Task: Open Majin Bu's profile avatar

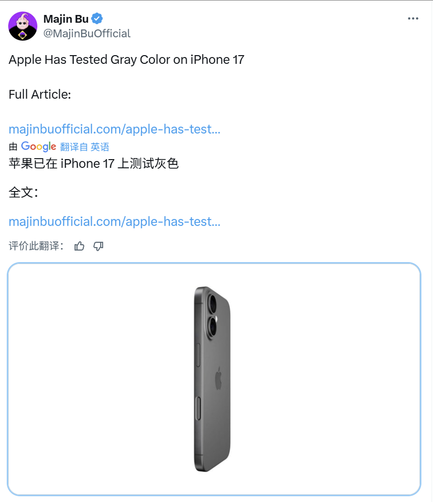Action: tap(23, 26)
